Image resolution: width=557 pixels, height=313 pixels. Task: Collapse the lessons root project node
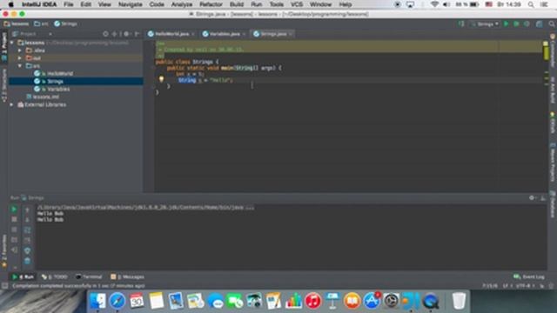(x=11, y=43)
